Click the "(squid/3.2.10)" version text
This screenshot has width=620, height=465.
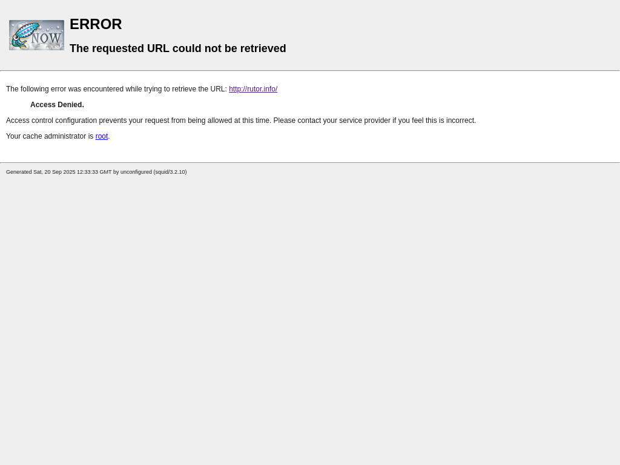[170, 172]
